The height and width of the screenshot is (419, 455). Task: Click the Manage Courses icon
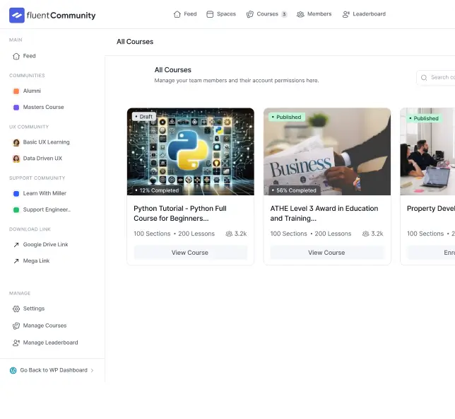pyautogui.click(x=16, y=326)
